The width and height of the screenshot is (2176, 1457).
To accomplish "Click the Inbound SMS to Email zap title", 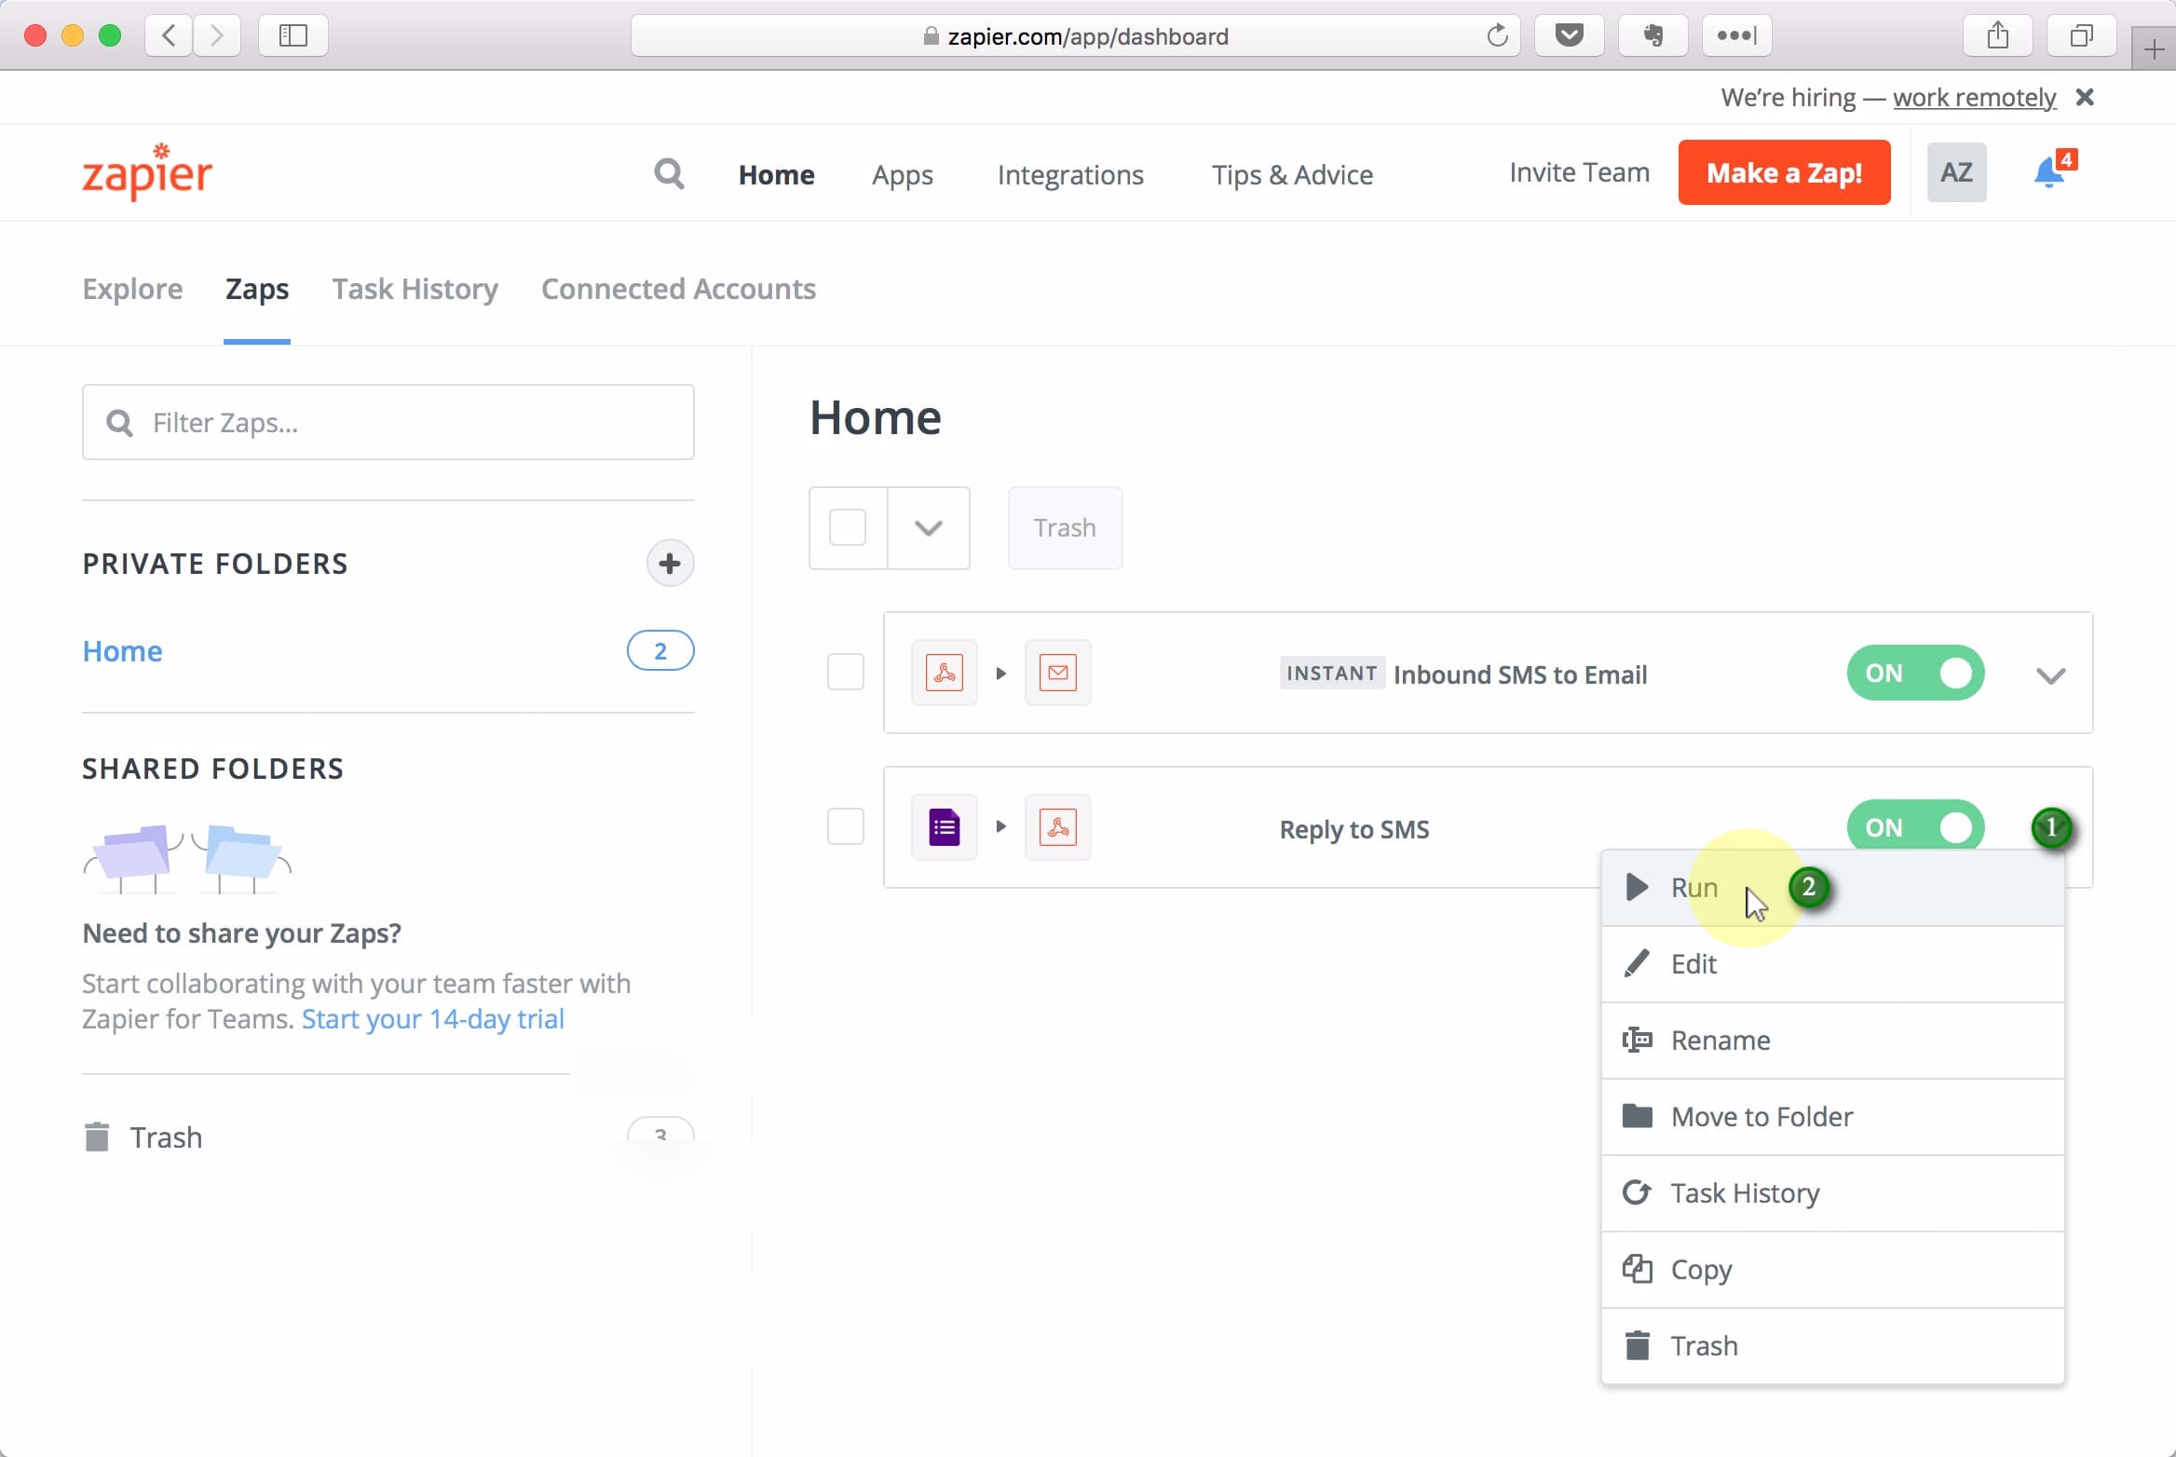I will coord(1519,674).
